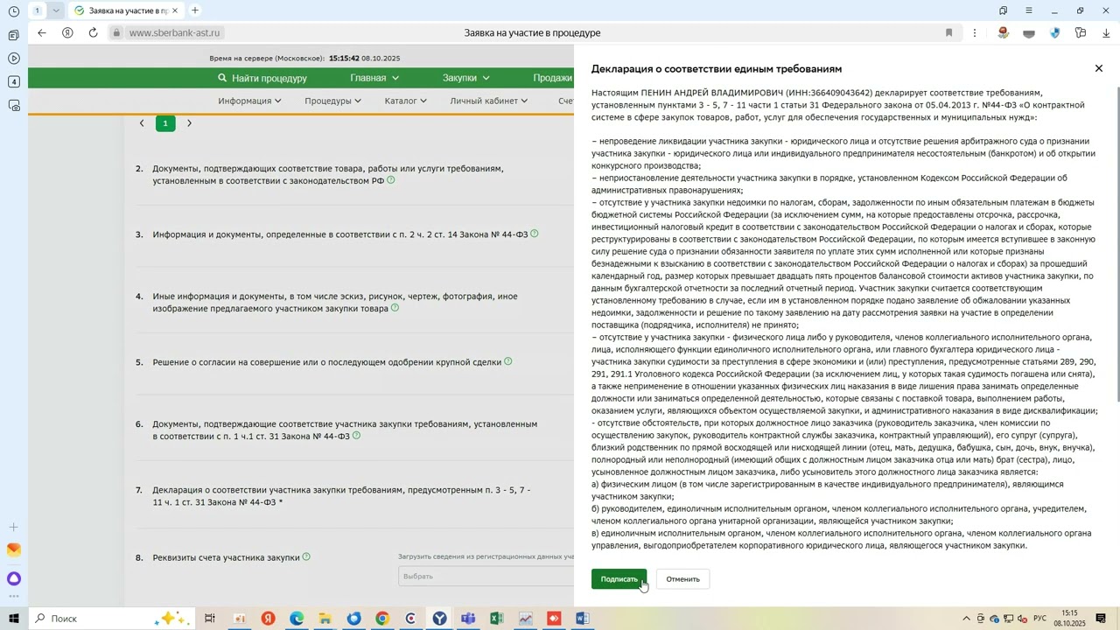This screenshot has height=630, width=1120.
Task: Go to next page arrow in pagination
Action: click(189, 123)
